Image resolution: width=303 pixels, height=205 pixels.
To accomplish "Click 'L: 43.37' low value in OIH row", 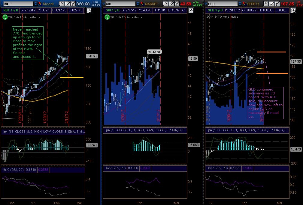I will [x=173, y=10].
